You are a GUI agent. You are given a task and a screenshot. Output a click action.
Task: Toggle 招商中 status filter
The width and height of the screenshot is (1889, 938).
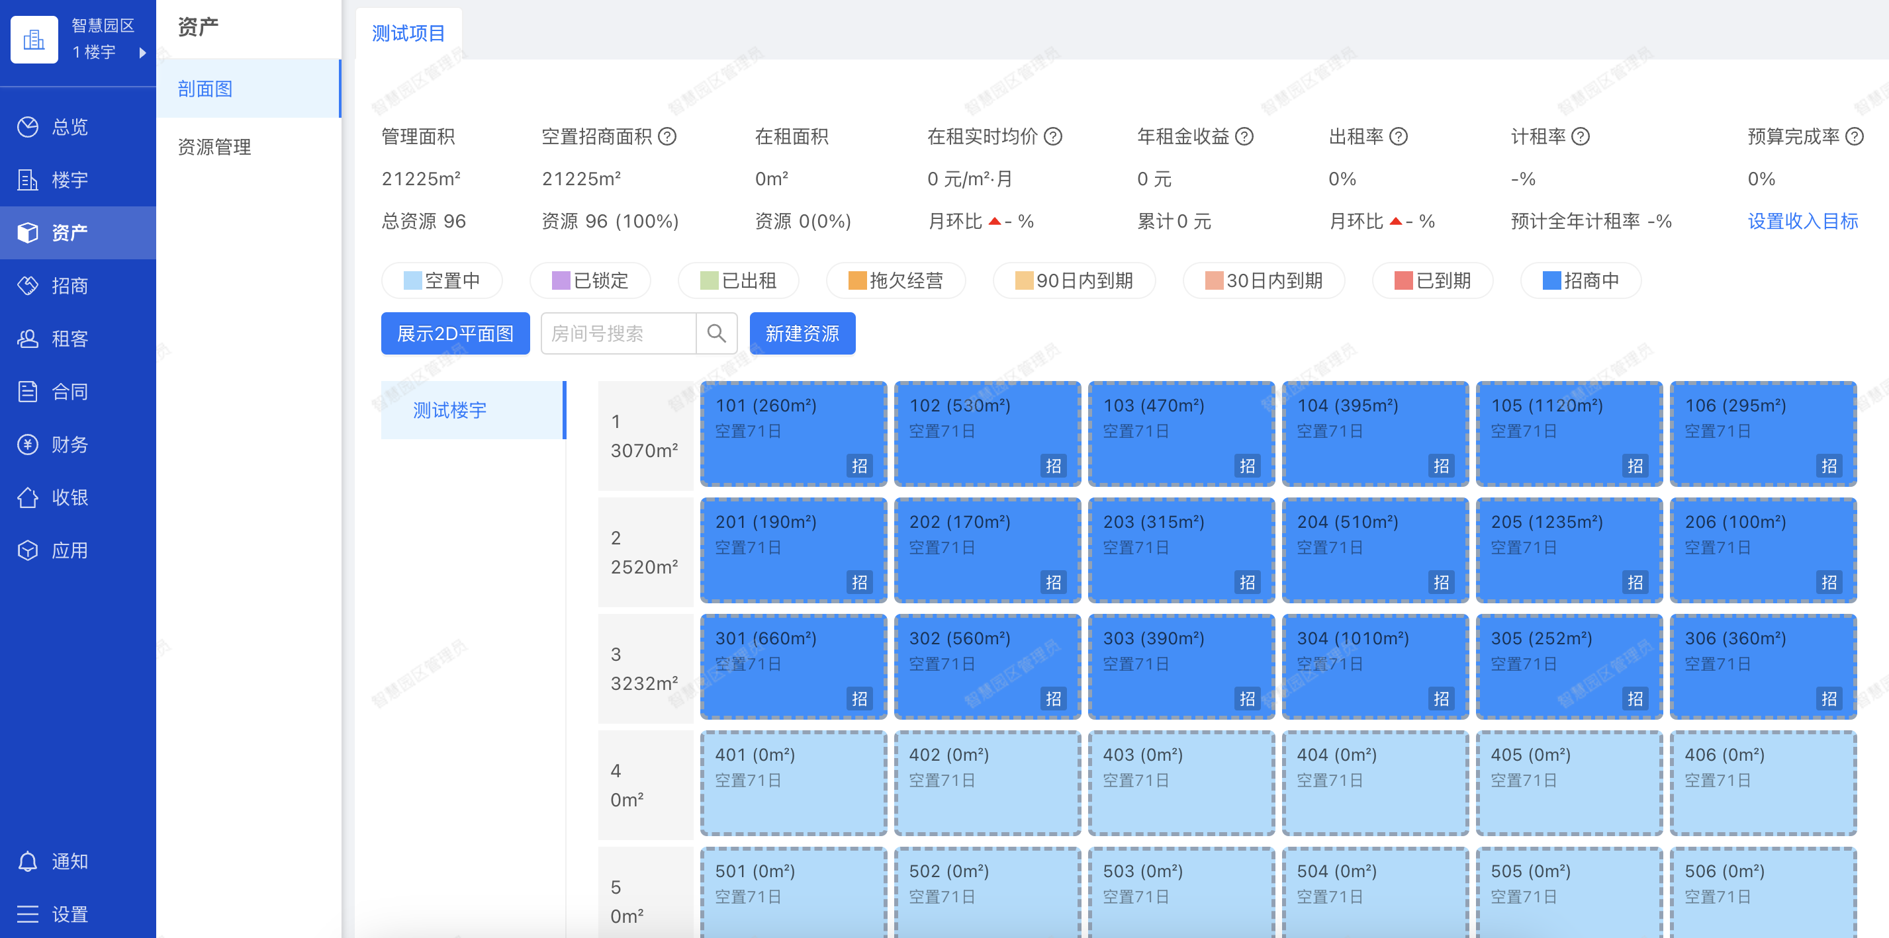(x=1581, y=280)
